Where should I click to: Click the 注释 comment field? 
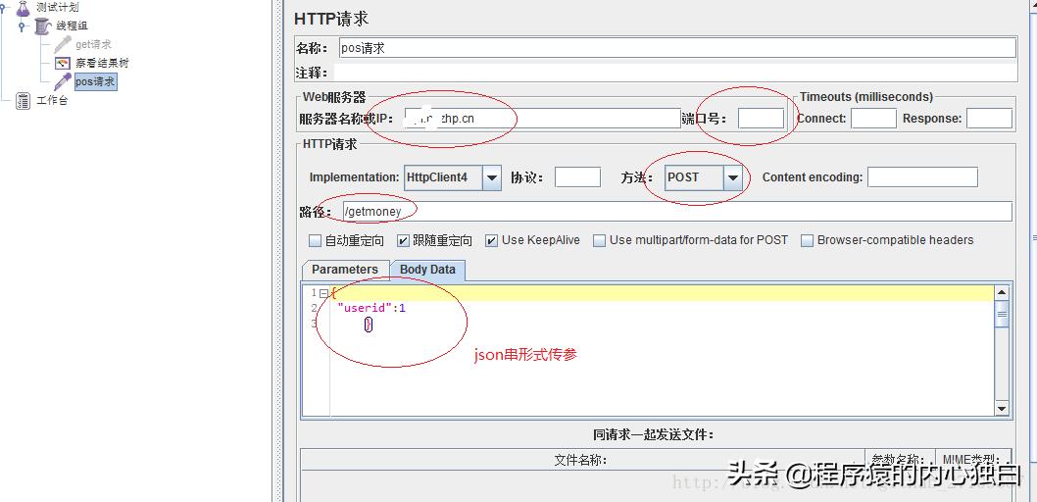click(x=674, y=73)
